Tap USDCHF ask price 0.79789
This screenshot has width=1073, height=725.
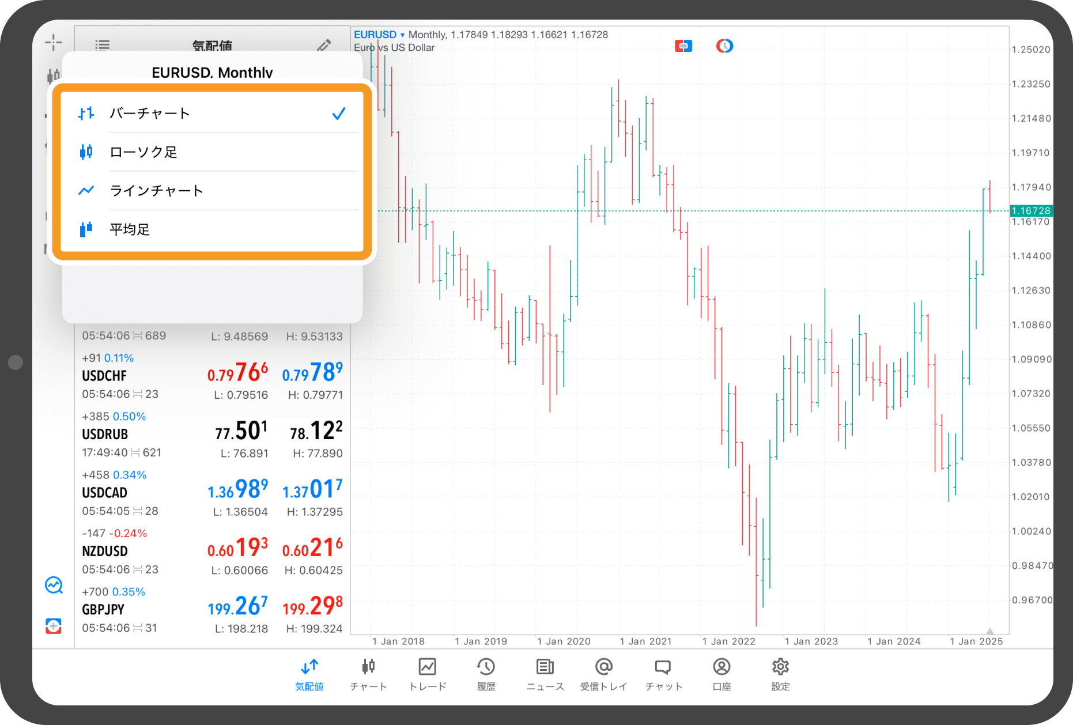[x=312, y=372]
